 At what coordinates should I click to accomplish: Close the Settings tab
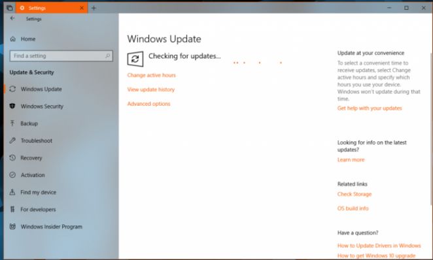[x=82, y=8]
